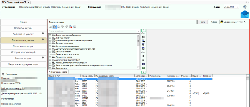Open the date dropdown showing 25.03.2024
Viewport: 250px width, 107px height.
(237, 7)
